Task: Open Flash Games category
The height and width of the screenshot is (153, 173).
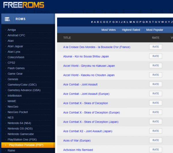Action: (x=16, y=68)
